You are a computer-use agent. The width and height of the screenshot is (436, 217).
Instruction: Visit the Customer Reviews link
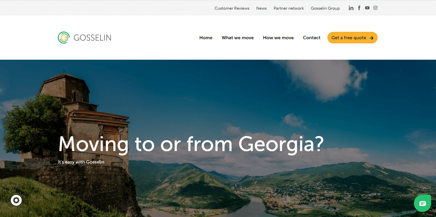coord(232,8)
